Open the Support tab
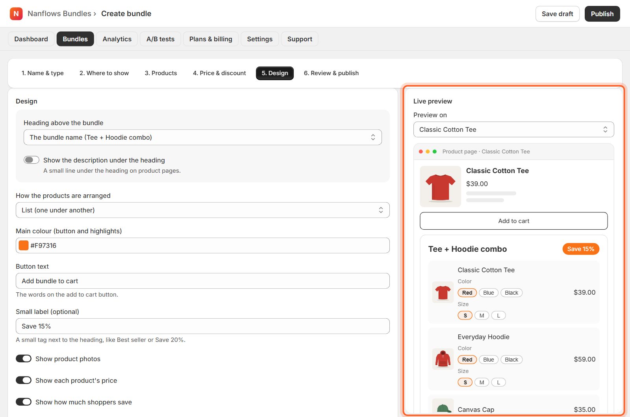This screenshot has height=417, width=630. 300,39
